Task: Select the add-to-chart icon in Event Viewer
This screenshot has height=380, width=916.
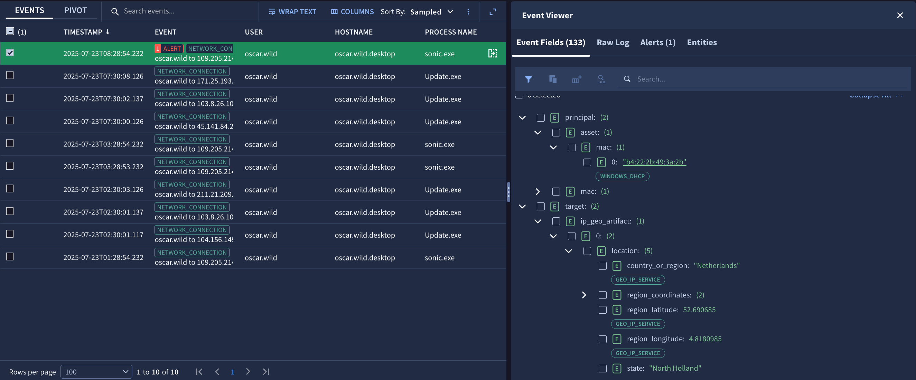Action: [577, 79]
